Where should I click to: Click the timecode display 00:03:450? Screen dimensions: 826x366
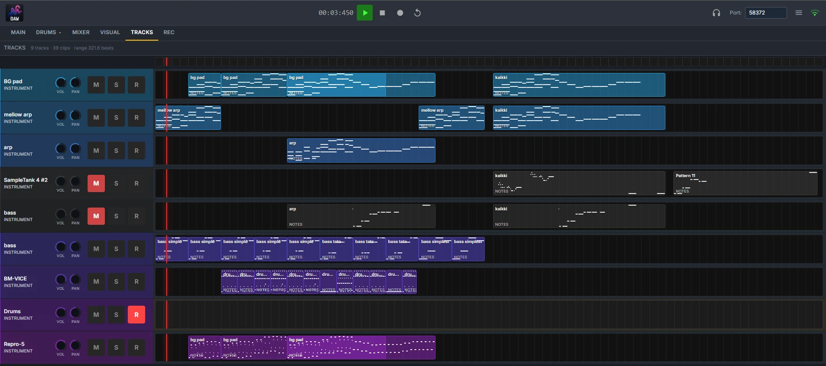pos(336,13)
